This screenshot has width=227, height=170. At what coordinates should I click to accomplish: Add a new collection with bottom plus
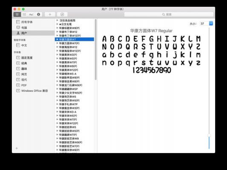coord(17,148)
